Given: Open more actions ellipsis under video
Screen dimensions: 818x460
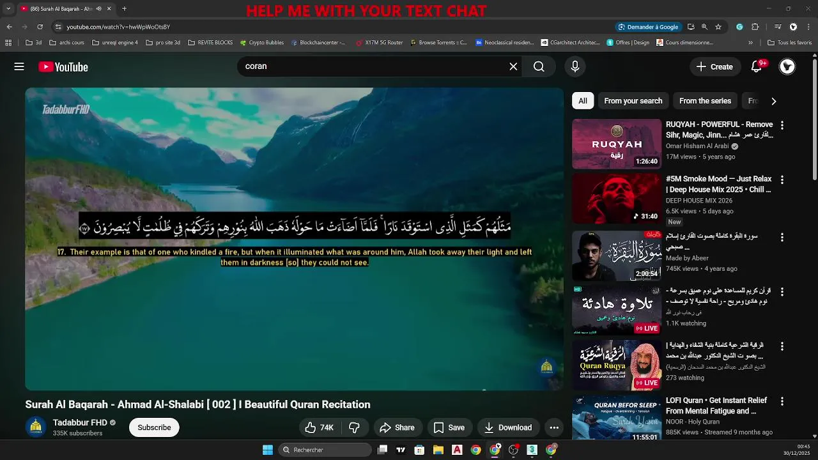Looking at the screenshot, I should pyautogui.click(x=554, y=427).
